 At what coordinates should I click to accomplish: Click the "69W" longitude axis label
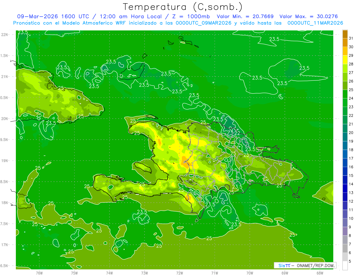[285, 273]
